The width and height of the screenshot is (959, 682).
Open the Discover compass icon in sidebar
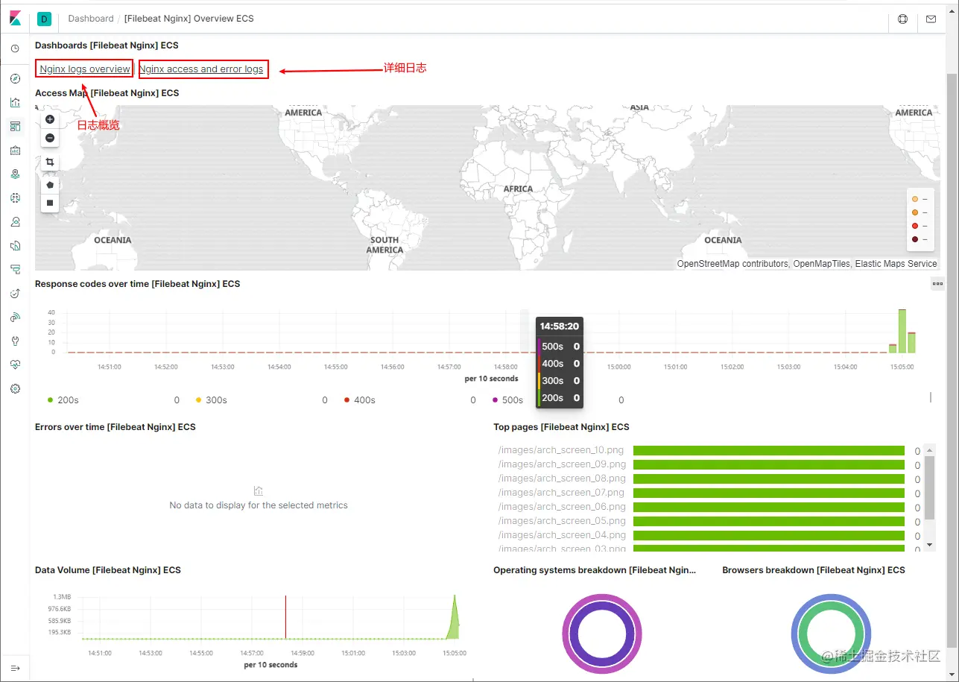(15, 78)
